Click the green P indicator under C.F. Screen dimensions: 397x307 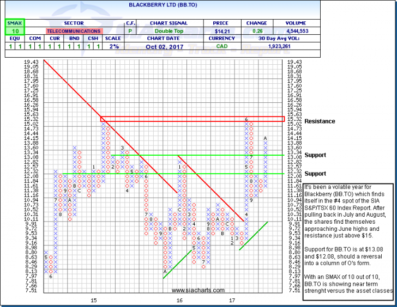[131, 32]
